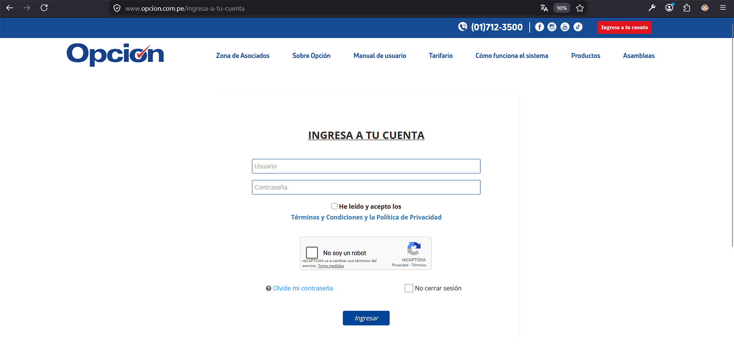Click the (01)712-3500 phone number
Viewport: 734px width, 363px height.
coord(497,27)
